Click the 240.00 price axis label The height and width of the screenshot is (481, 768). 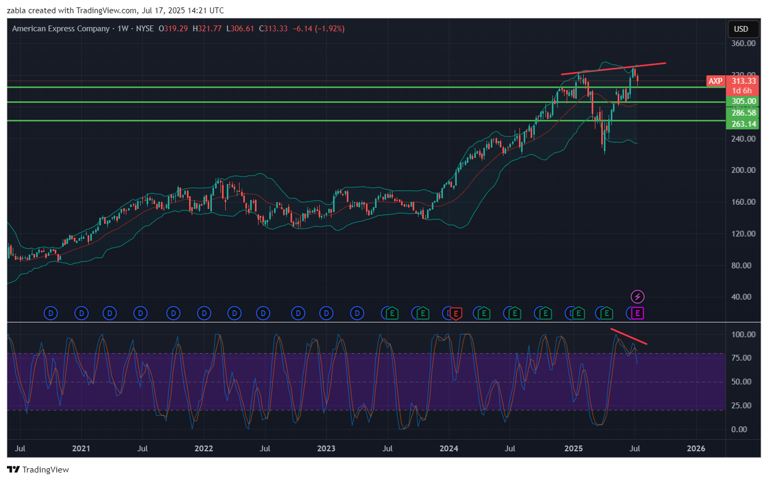(743, 139)
